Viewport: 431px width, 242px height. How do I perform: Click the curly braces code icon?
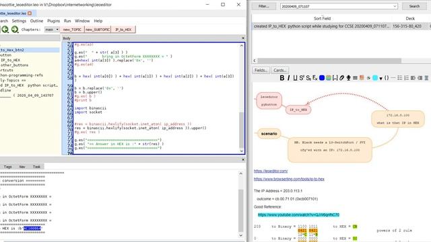[387, 78]
